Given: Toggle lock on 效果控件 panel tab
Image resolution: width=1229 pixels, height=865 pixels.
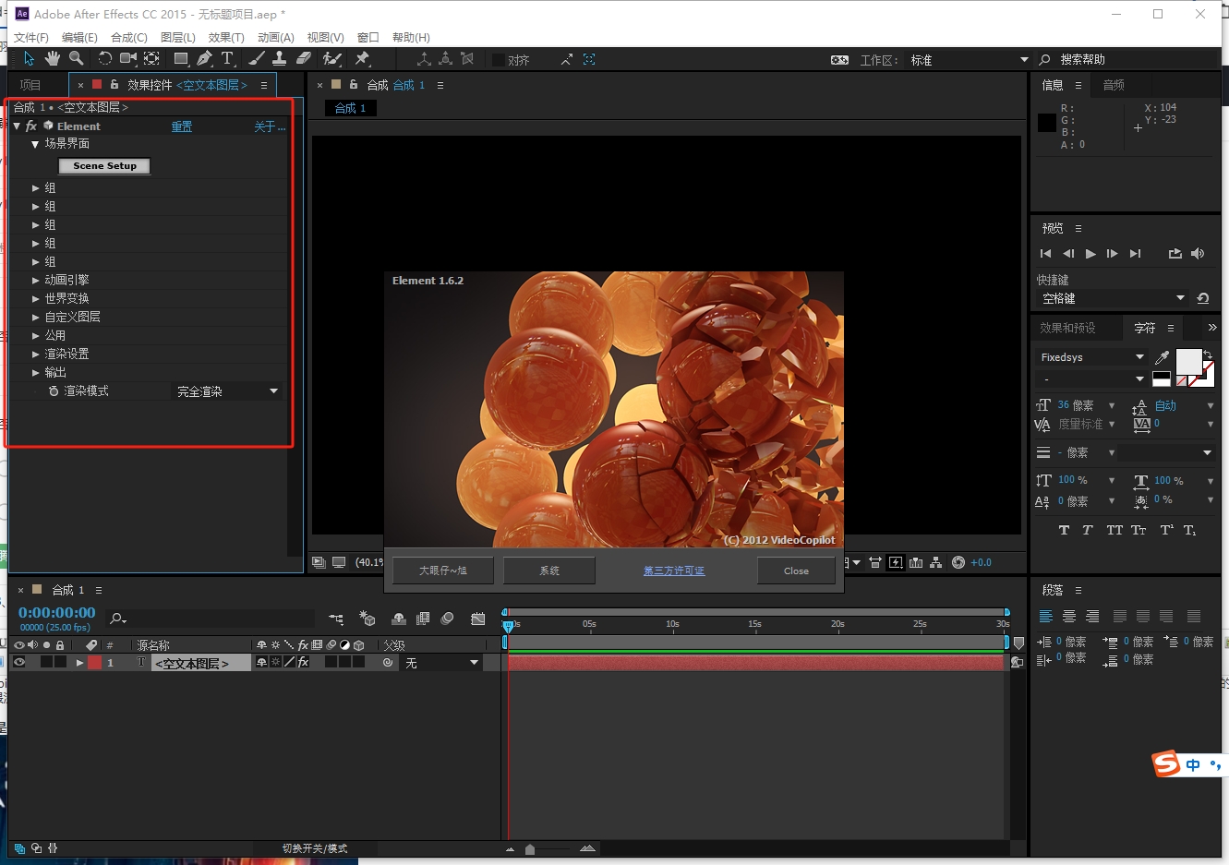Looking at the screenshot, I should click(114, 85).
